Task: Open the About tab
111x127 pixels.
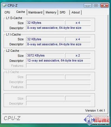Action: point(76,12)
